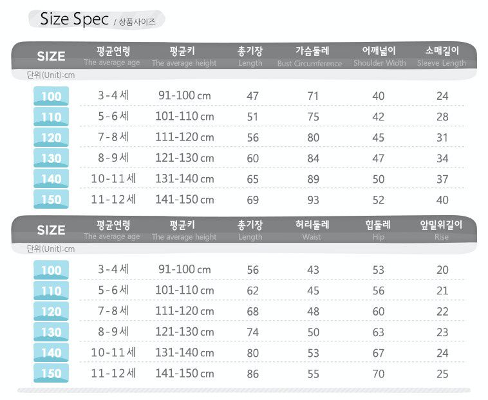The width and height of the screenshot is (488, 400).
Task: Select the Hip column header
Action: 379,230
